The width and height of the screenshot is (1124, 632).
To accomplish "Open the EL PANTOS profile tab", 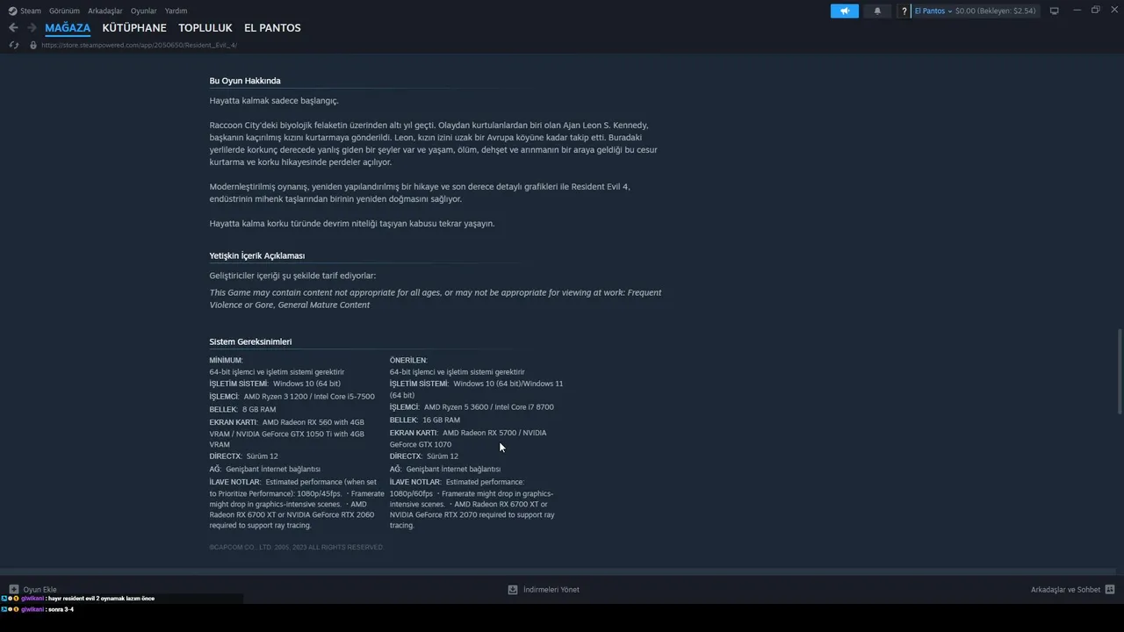I will coord(272,28).
